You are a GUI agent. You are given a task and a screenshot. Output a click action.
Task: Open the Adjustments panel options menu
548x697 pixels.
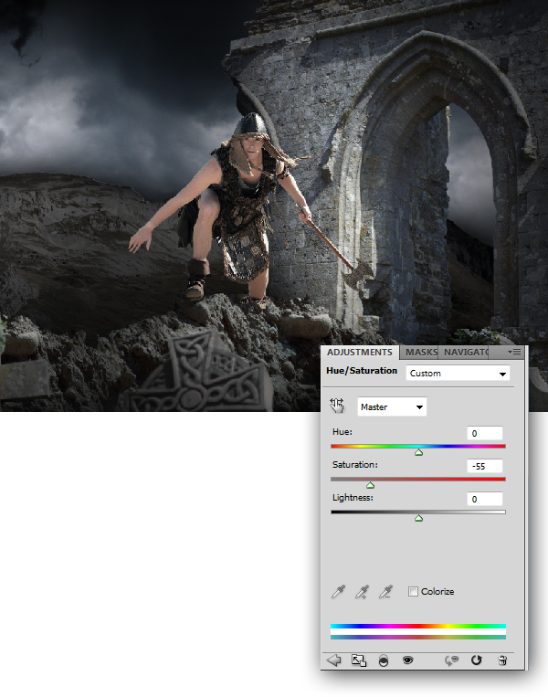click(513, 352)
